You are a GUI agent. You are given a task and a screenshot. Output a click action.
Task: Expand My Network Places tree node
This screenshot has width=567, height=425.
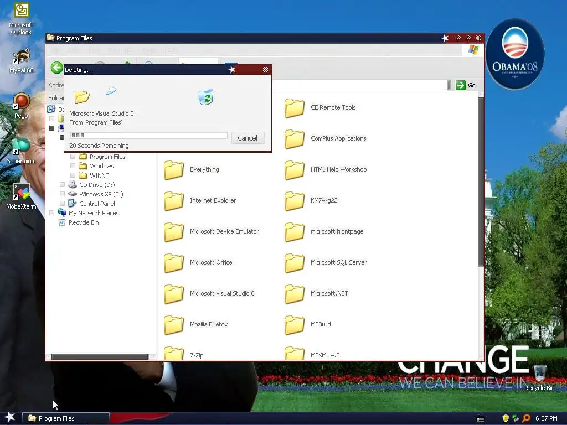click(x=51, y=213)
